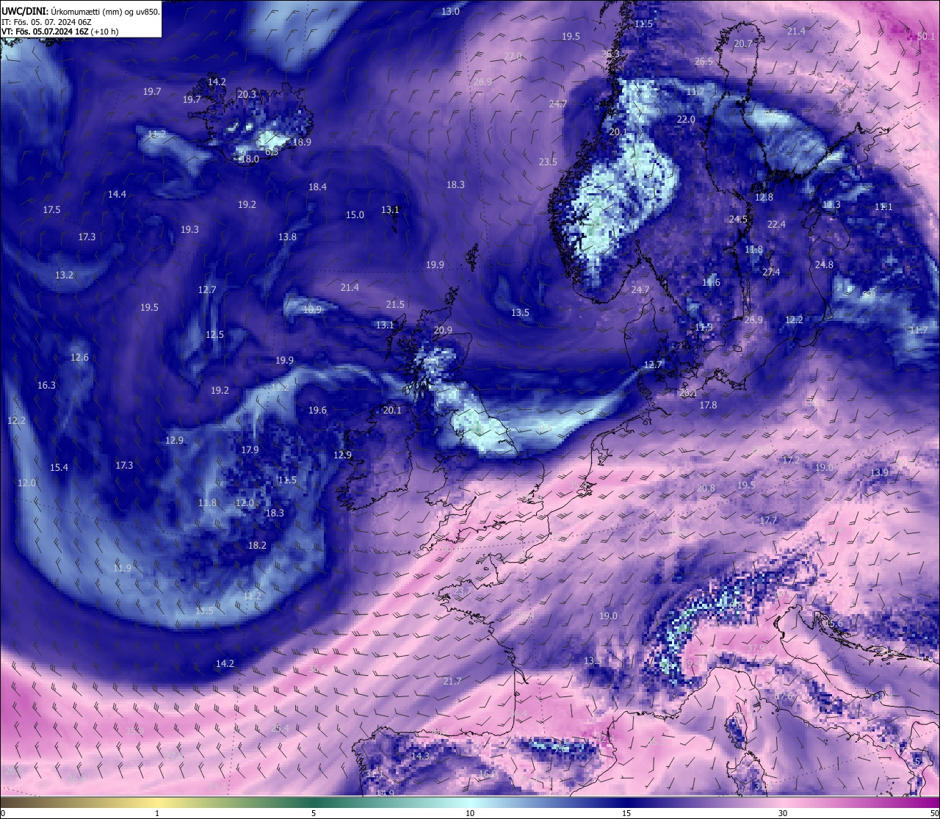Click the 12.8 value on the map
The image size is (940, 819).
(x=764, y=198)
